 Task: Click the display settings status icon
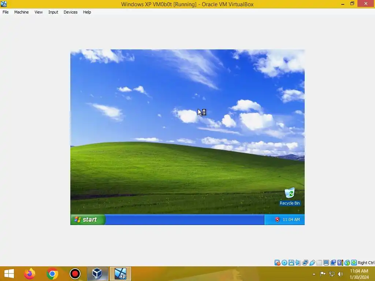pos(326,263)
